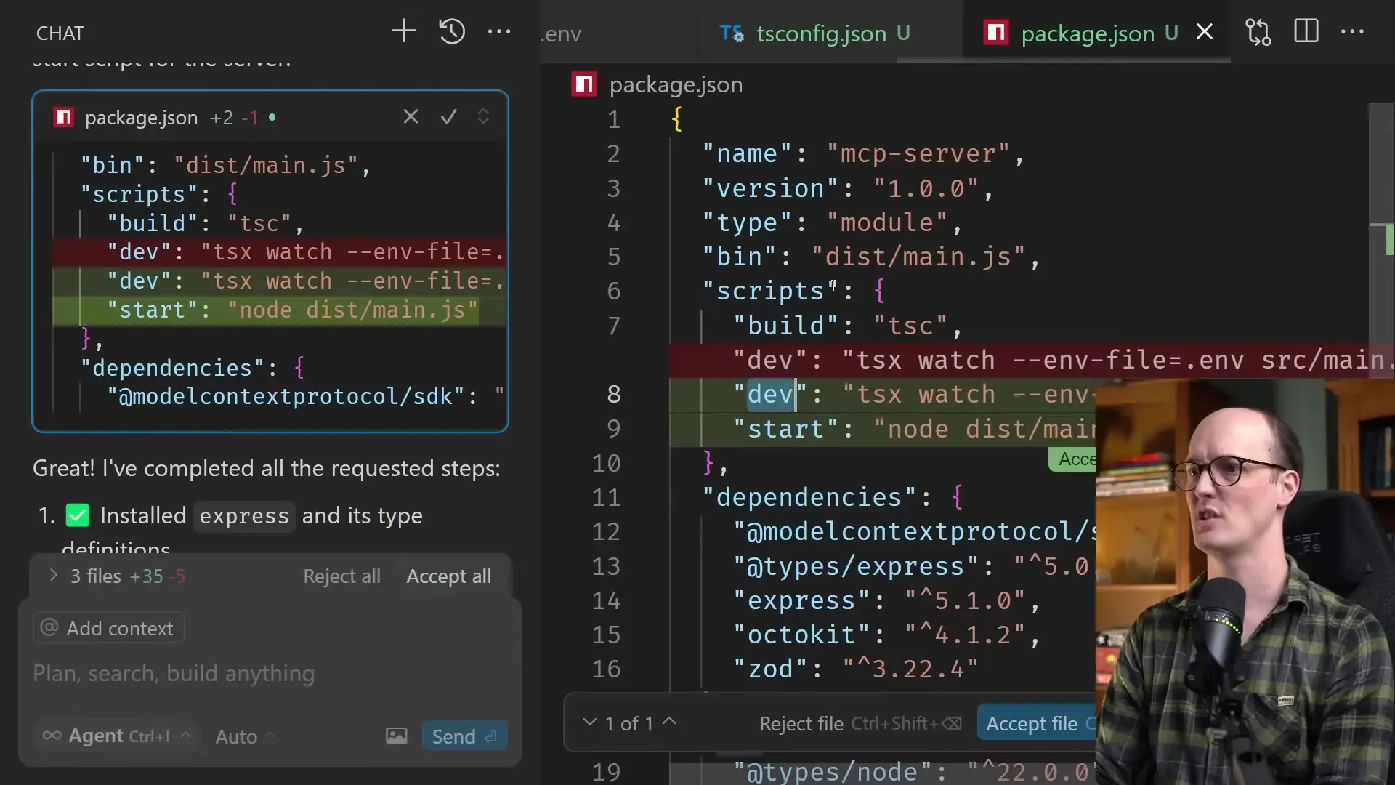The height and width of the screenshot is (785, 1395).
Task: Open editor more actions ellipsis
Action: coord(1352,31)
